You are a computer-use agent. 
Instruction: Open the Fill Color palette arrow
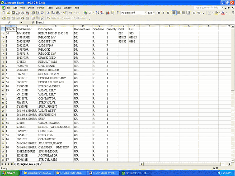click(x=220, y=13)
